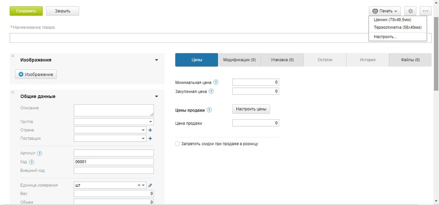Switch to the Файлы (0) tab
This screenshot has width=439, height=205.
pos(410,60)
